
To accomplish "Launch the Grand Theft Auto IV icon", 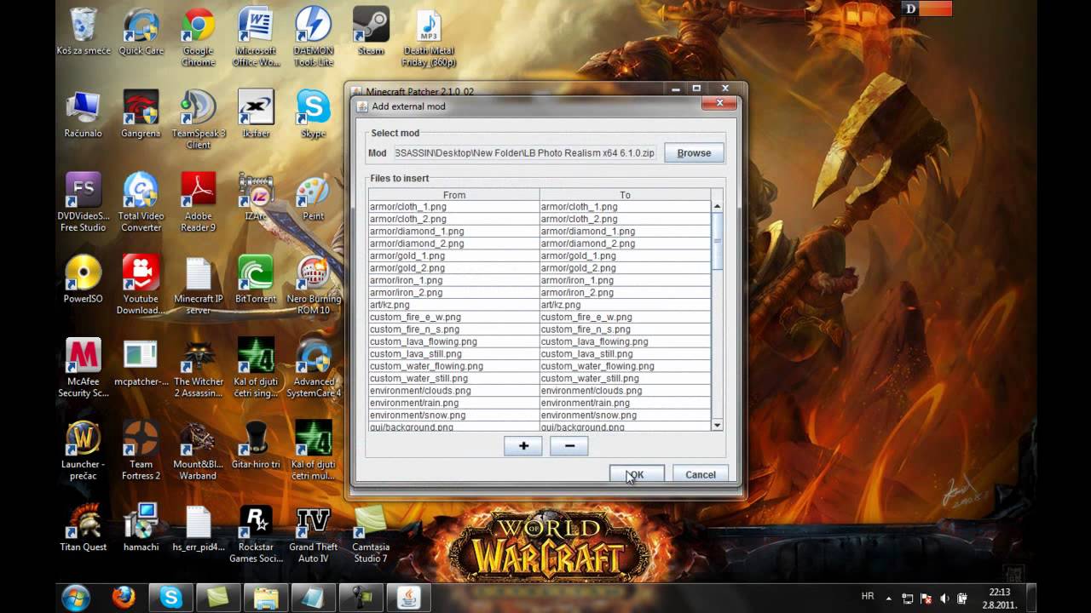I will (313, 532).
